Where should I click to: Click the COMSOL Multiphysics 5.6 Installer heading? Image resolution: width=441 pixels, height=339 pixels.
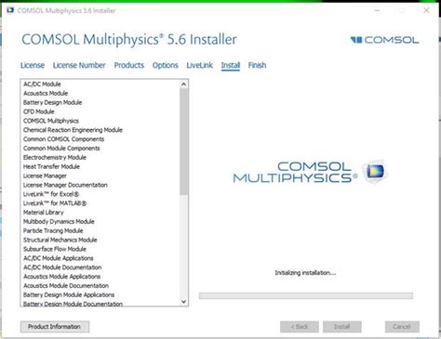click(x=129, y=40)
